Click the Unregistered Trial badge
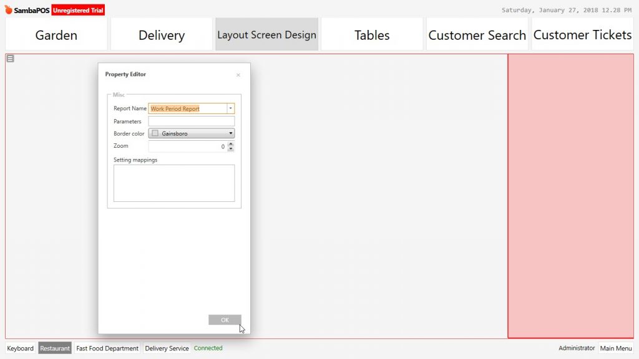 click(x=78, y=10)
